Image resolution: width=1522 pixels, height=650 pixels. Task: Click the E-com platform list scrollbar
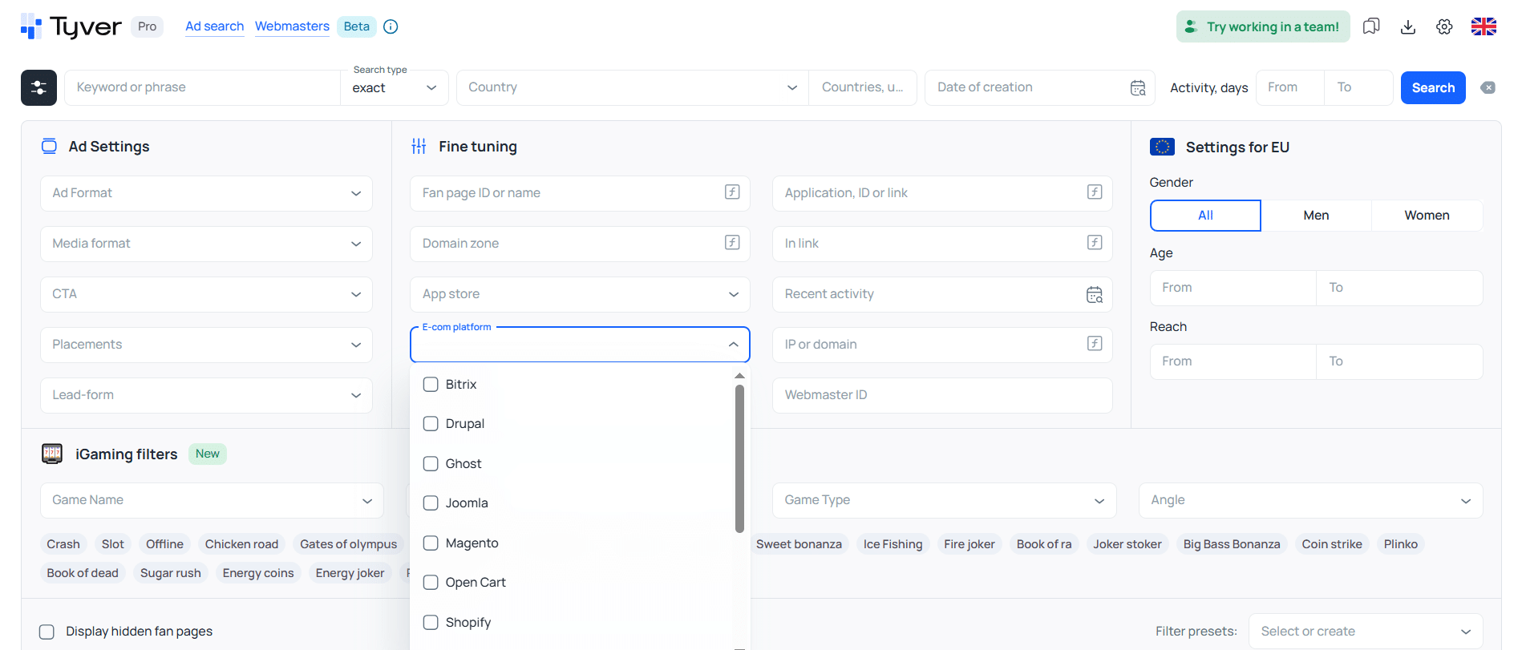739,458
